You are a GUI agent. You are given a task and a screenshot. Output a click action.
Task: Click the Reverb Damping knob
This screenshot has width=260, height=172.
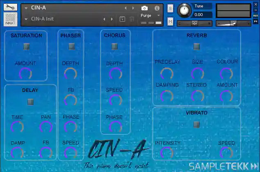click(167, 96)
